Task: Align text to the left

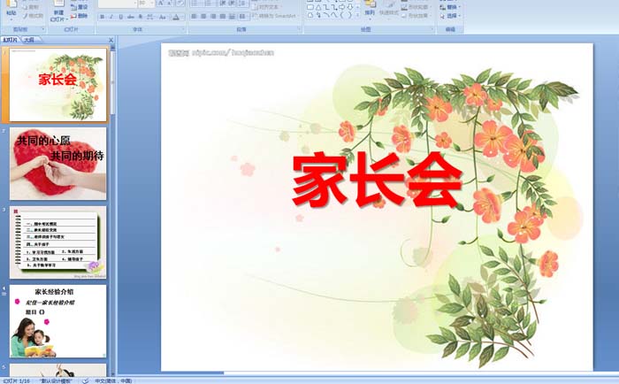Action: (x=194, y=16)
